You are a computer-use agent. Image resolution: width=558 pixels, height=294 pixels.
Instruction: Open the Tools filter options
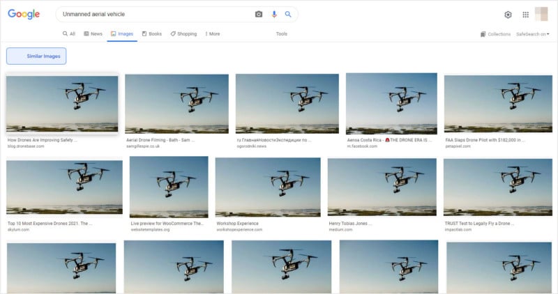tap(282, 33)
